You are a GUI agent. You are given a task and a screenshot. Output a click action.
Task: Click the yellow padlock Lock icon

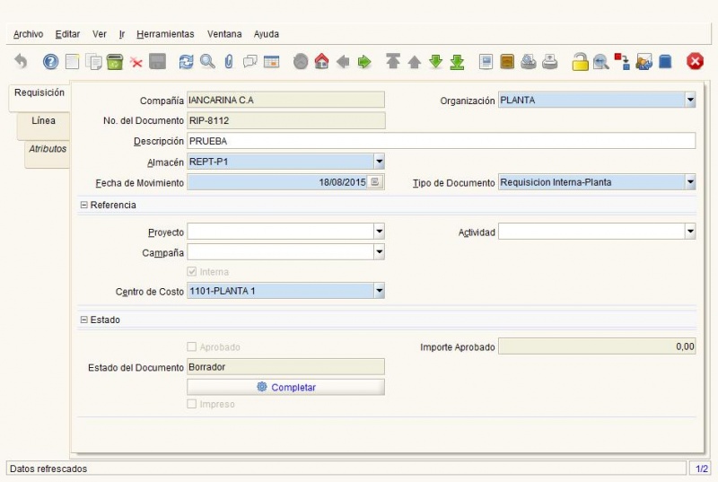(580, 61)
